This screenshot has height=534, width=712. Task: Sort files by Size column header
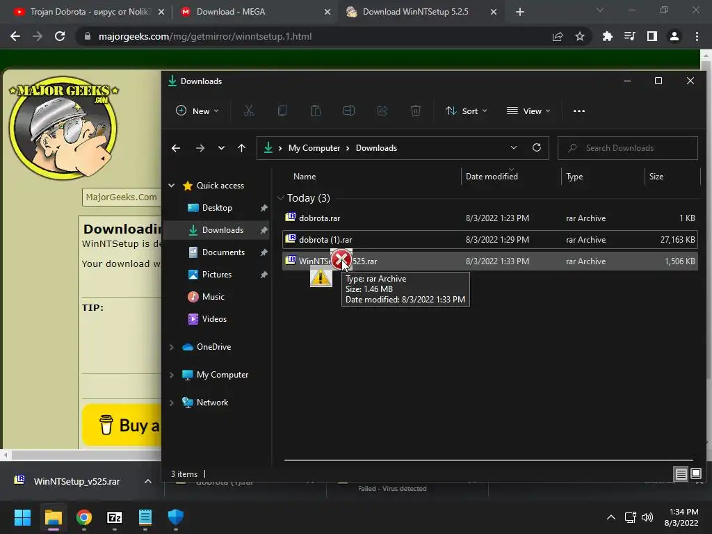(x=656, y=177)
